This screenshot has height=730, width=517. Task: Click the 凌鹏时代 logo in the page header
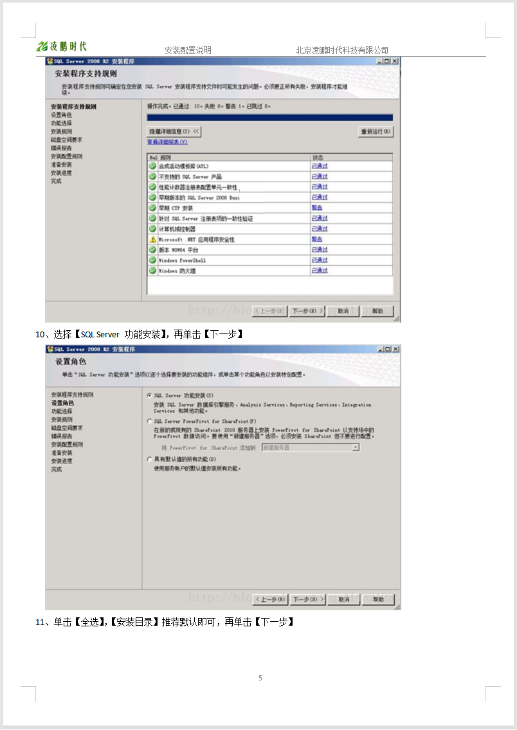(61, 46)
